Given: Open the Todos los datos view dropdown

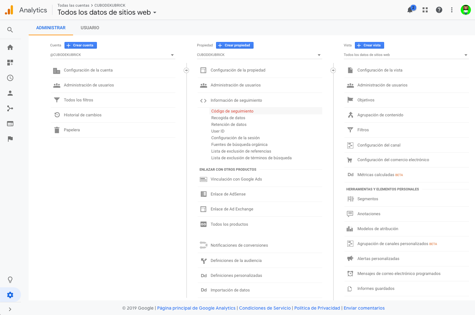Looking at the screenshot, I should click(406, 55).
